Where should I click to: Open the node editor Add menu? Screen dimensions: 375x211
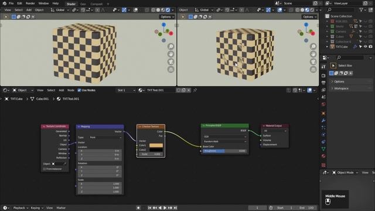[x=61, y=90]
